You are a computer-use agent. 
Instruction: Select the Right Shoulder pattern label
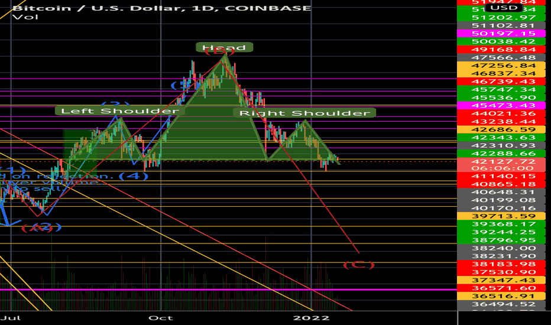tap(304, 113)
